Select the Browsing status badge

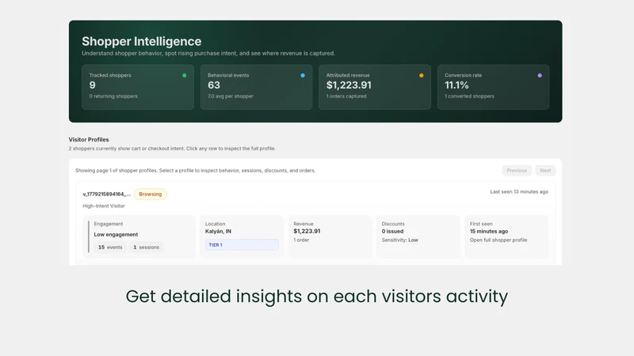(x=151, y=194)
